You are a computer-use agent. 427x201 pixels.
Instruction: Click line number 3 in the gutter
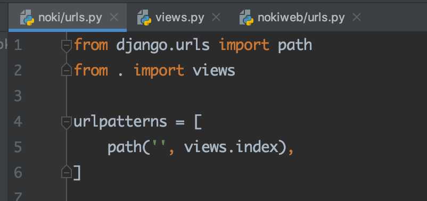point(18,96)
